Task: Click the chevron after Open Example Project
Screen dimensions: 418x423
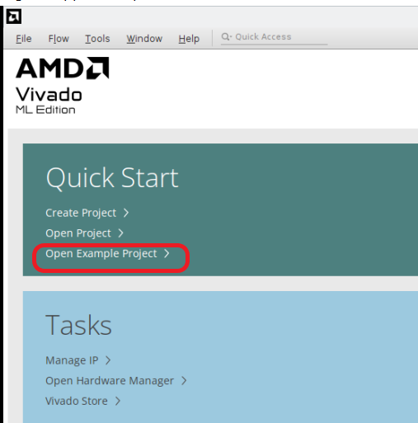Action: [x=167, y=253]
